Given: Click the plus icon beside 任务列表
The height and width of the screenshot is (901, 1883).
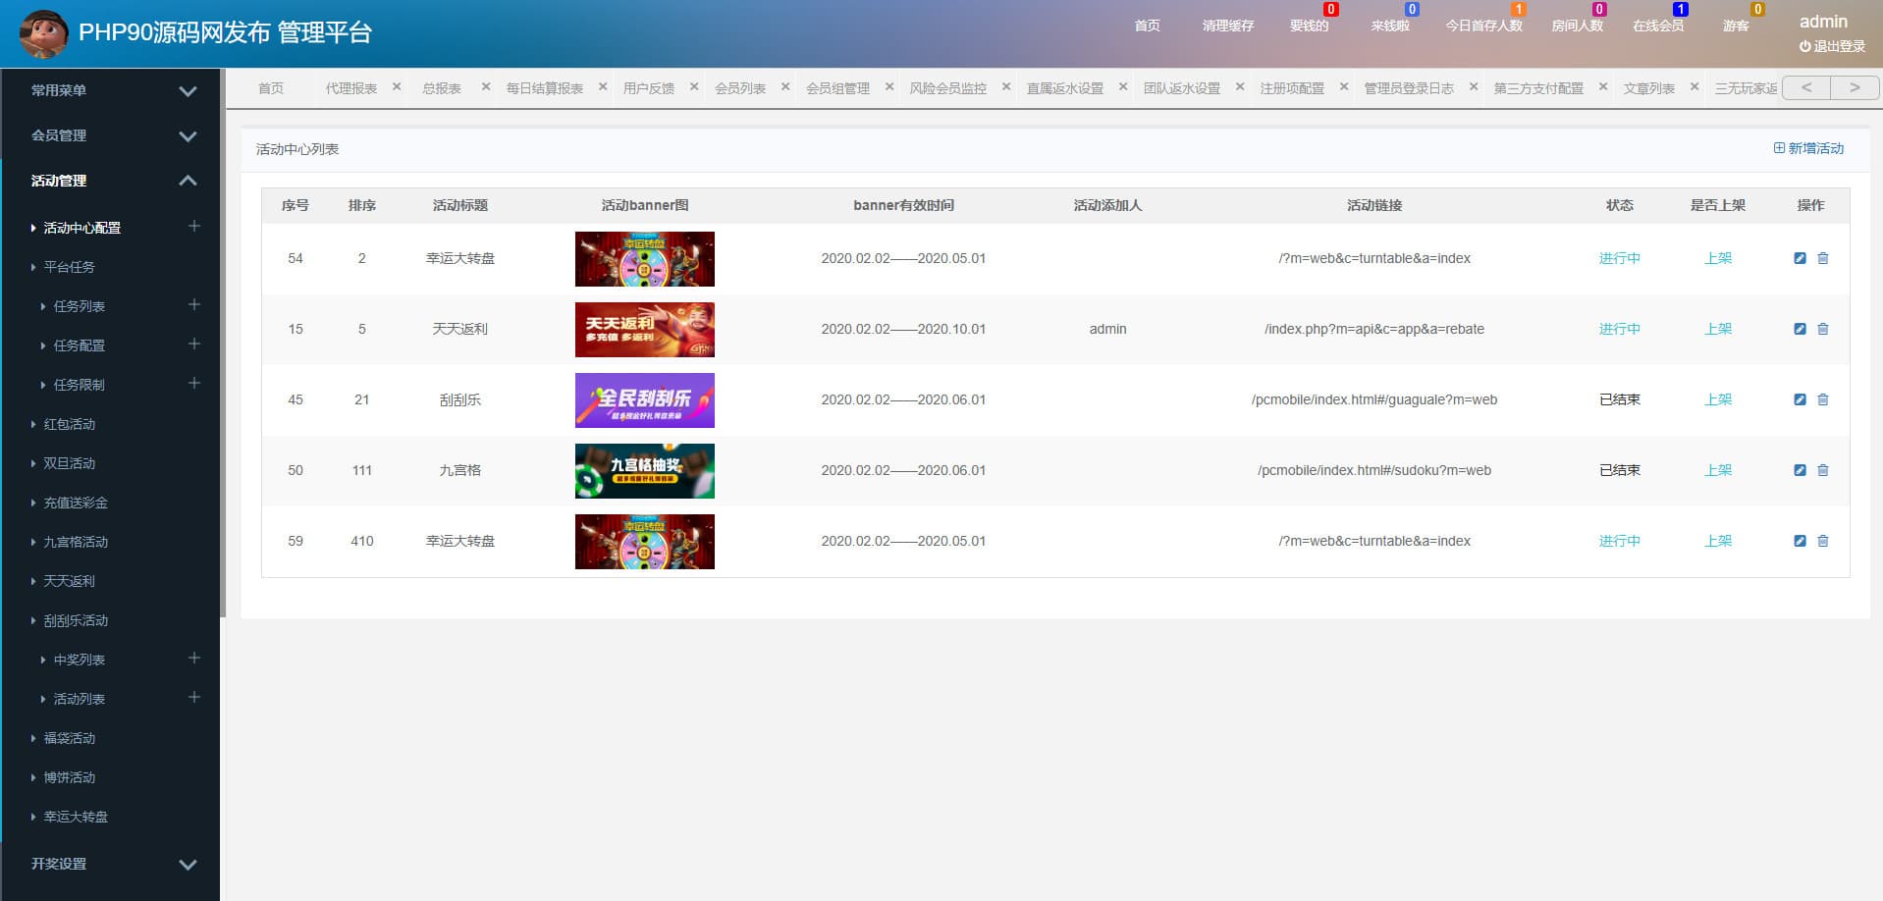Looking at the screenshot, I should click(194, 305).
